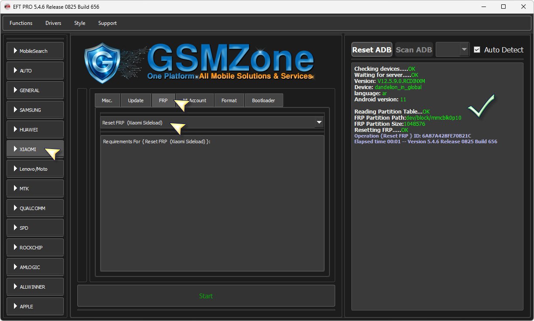Open the SPD category
The width and height of the screenshot is (534, 321).
click(35, 228)
